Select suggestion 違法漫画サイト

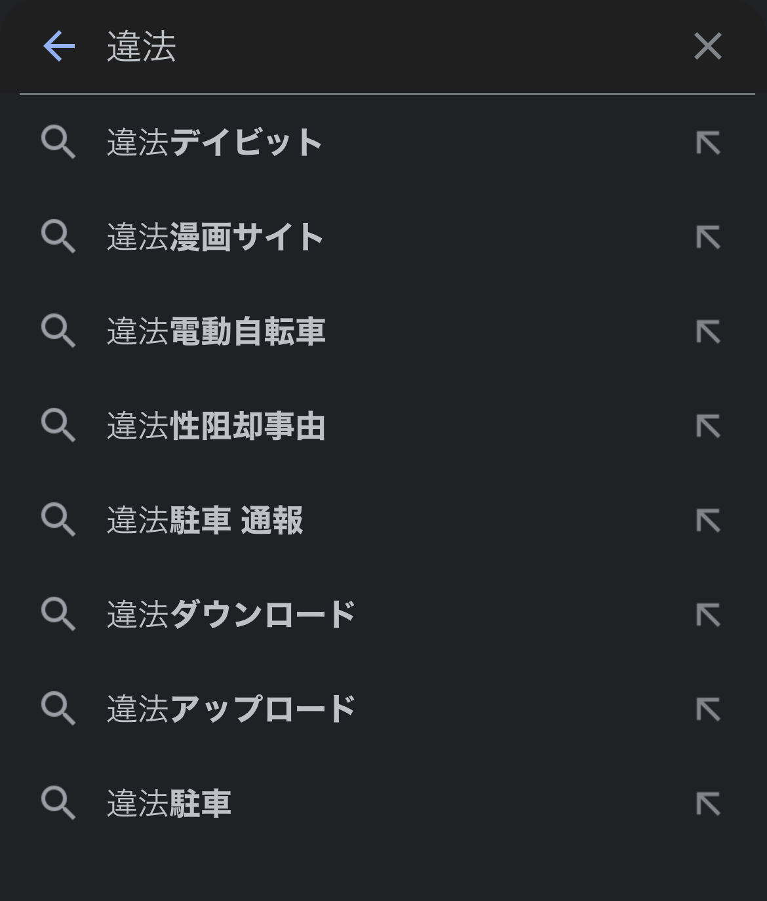point(215,237)
